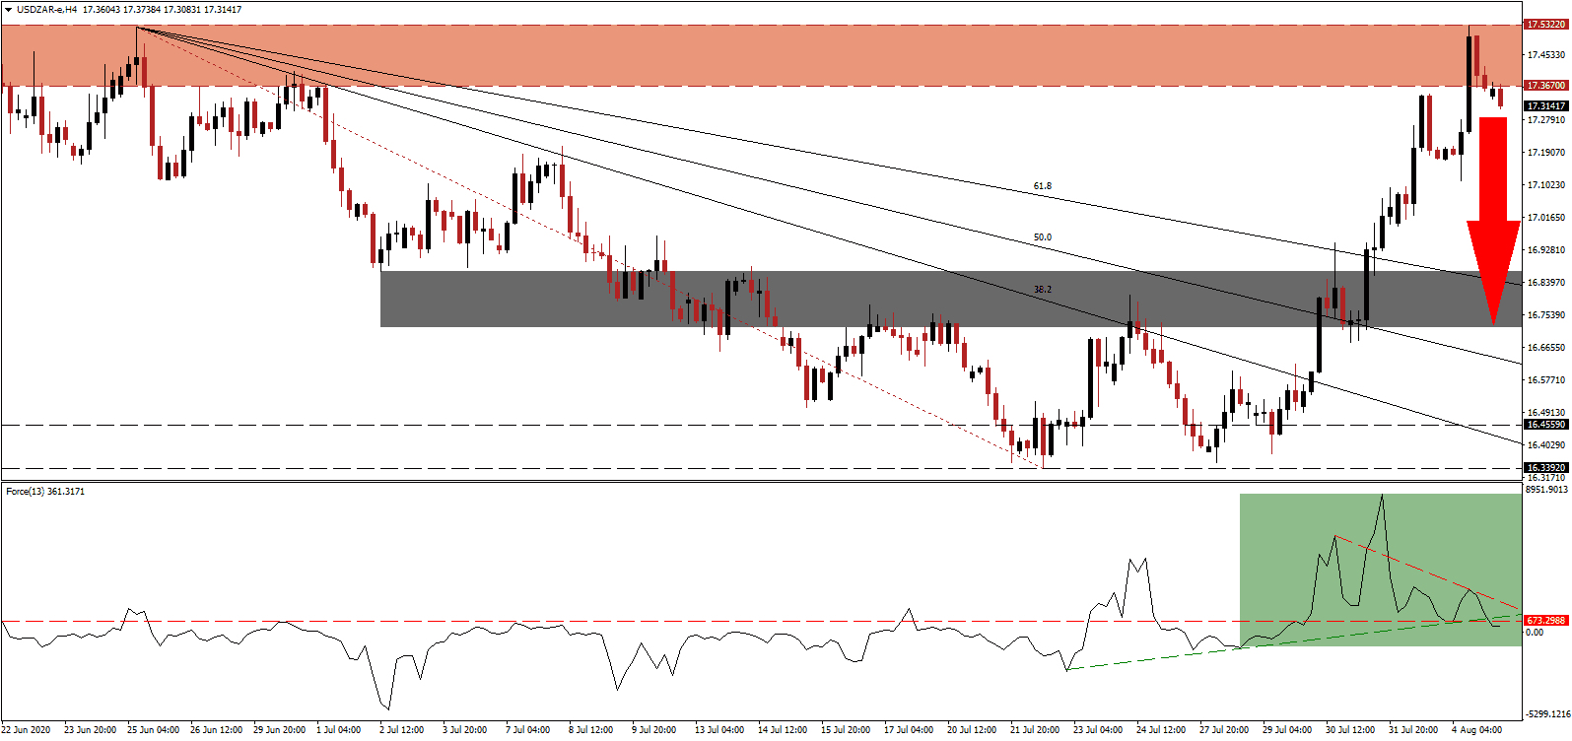Click the 16.45590 support level label
1572x741 pixels.
(1545, 425)
